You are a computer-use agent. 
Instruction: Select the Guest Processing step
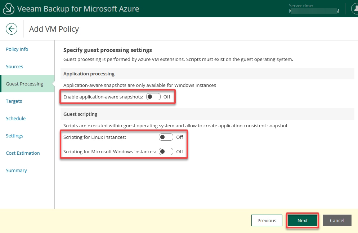[x=27, y=84]
